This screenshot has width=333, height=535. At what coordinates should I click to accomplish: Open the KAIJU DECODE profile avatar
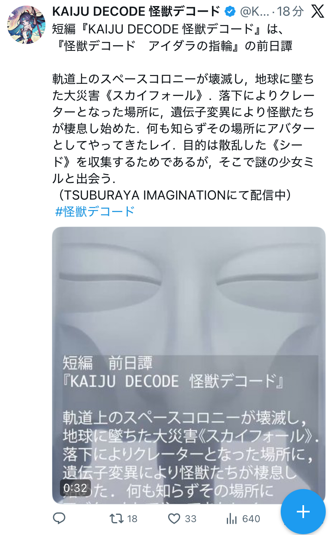click(27, 25)
